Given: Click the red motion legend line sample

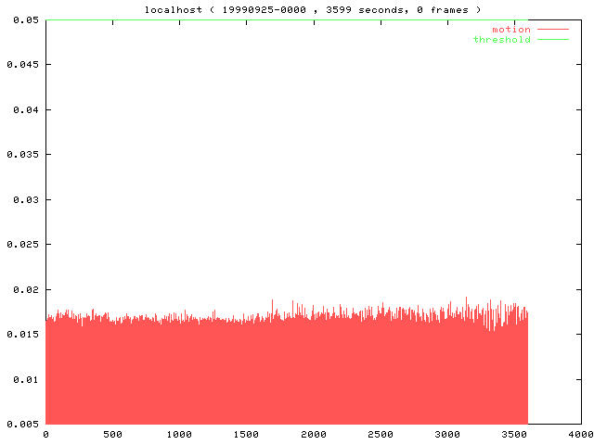Looking at the screenshot, I should click(x=552, y=30).
